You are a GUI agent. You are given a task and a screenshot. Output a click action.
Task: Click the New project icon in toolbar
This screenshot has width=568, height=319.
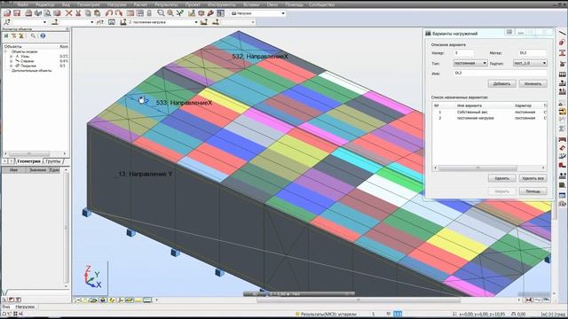[7, 13]
